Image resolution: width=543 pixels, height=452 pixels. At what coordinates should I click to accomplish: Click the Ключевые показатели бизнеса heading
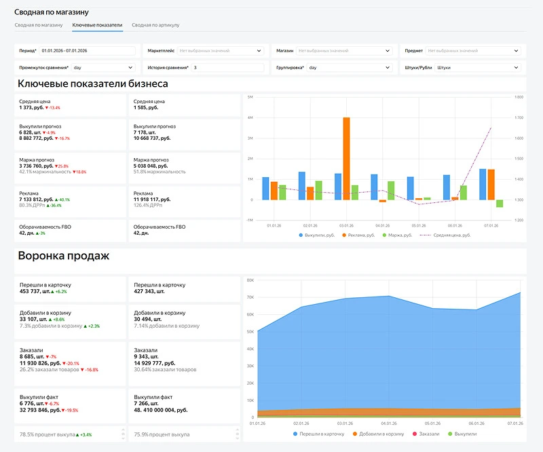pyautogui.click(x=93, y=84)
